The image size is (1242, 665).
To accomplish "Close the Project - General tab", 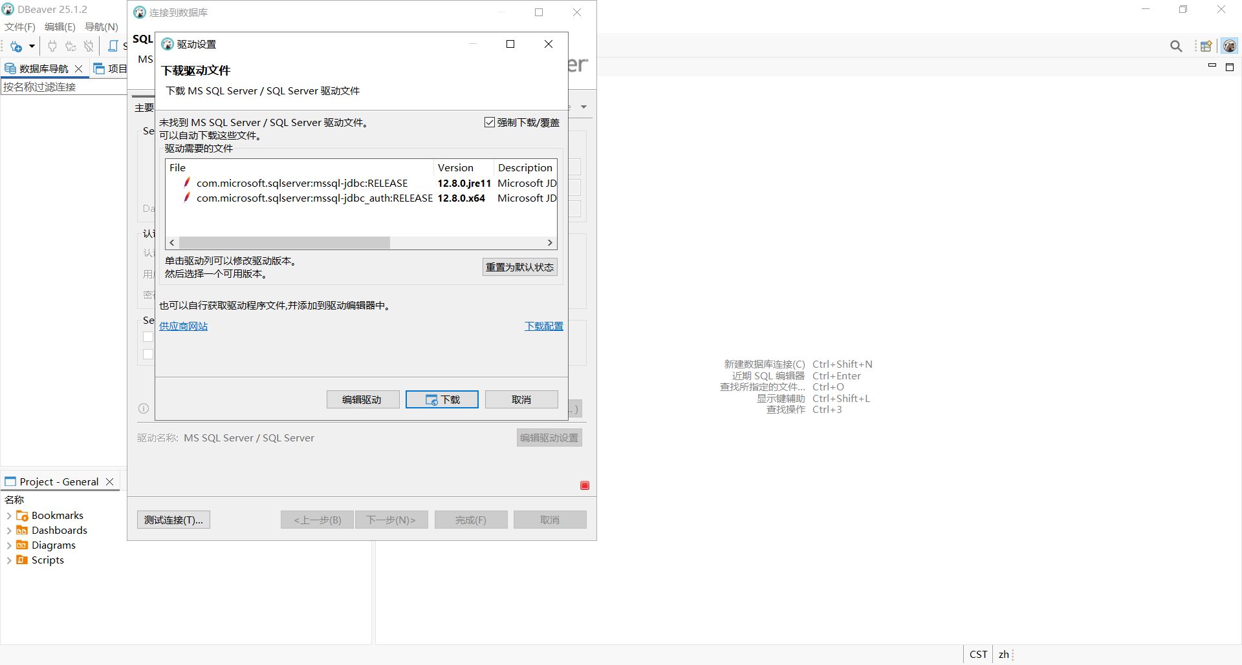I will point(110,482).
